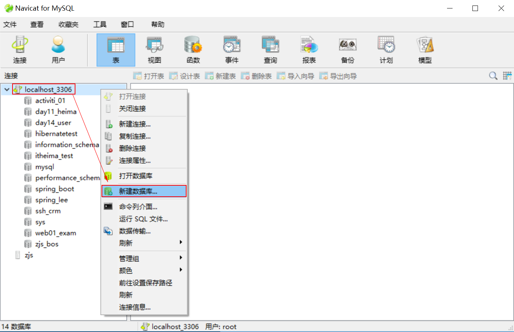
Task: Select the itheima_test database
Action: pos(54,156)
